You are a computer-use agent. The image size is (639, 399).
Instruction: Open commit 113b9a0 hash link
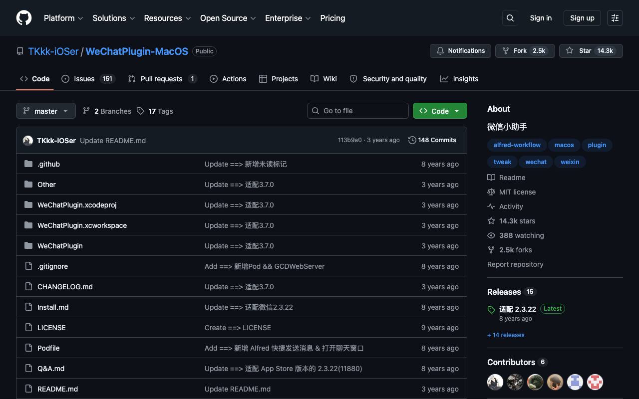coord(350,140)
